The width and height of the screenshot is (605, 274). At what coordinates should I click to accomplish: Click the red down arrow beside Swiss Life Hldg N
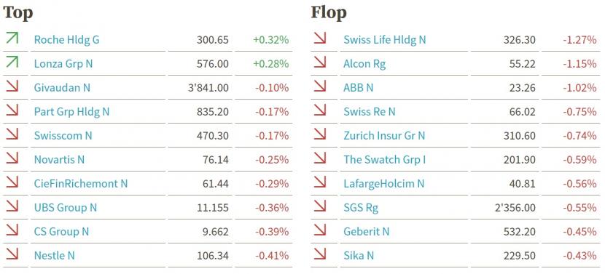pyautogui.click(x=320, y=39)
